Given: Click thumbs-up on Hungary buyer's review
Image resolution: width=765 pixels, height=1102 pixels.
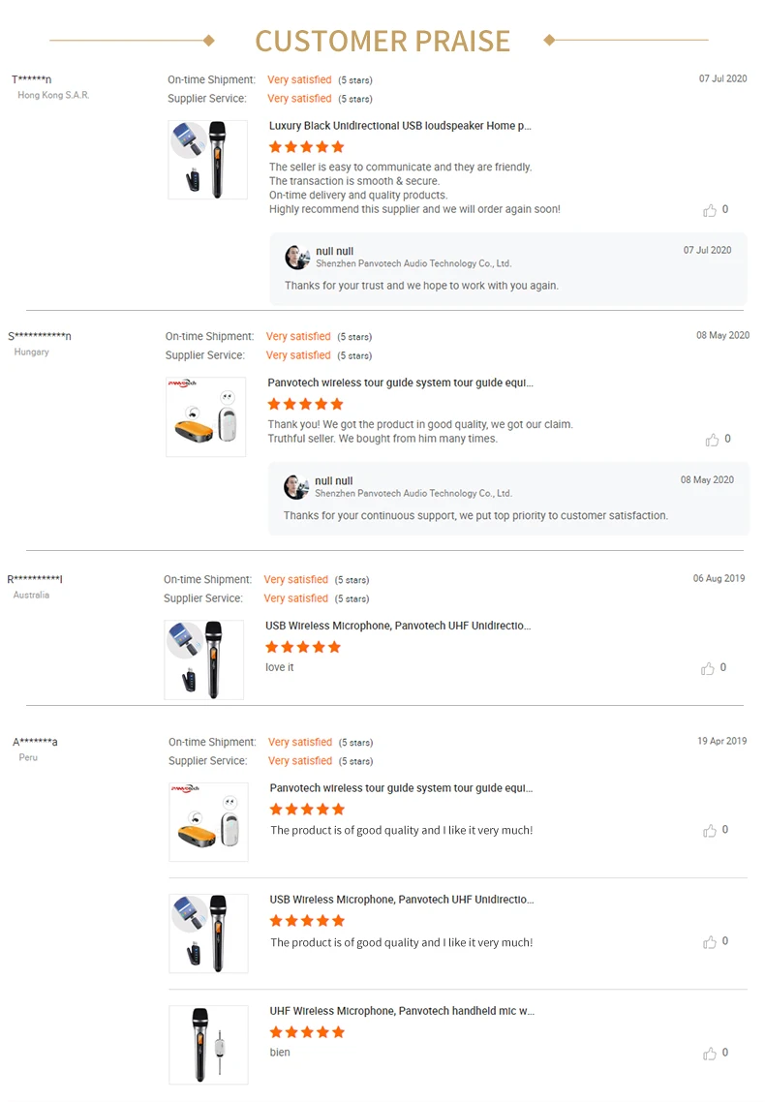Looking at the screenshot, I should [712, 440].
